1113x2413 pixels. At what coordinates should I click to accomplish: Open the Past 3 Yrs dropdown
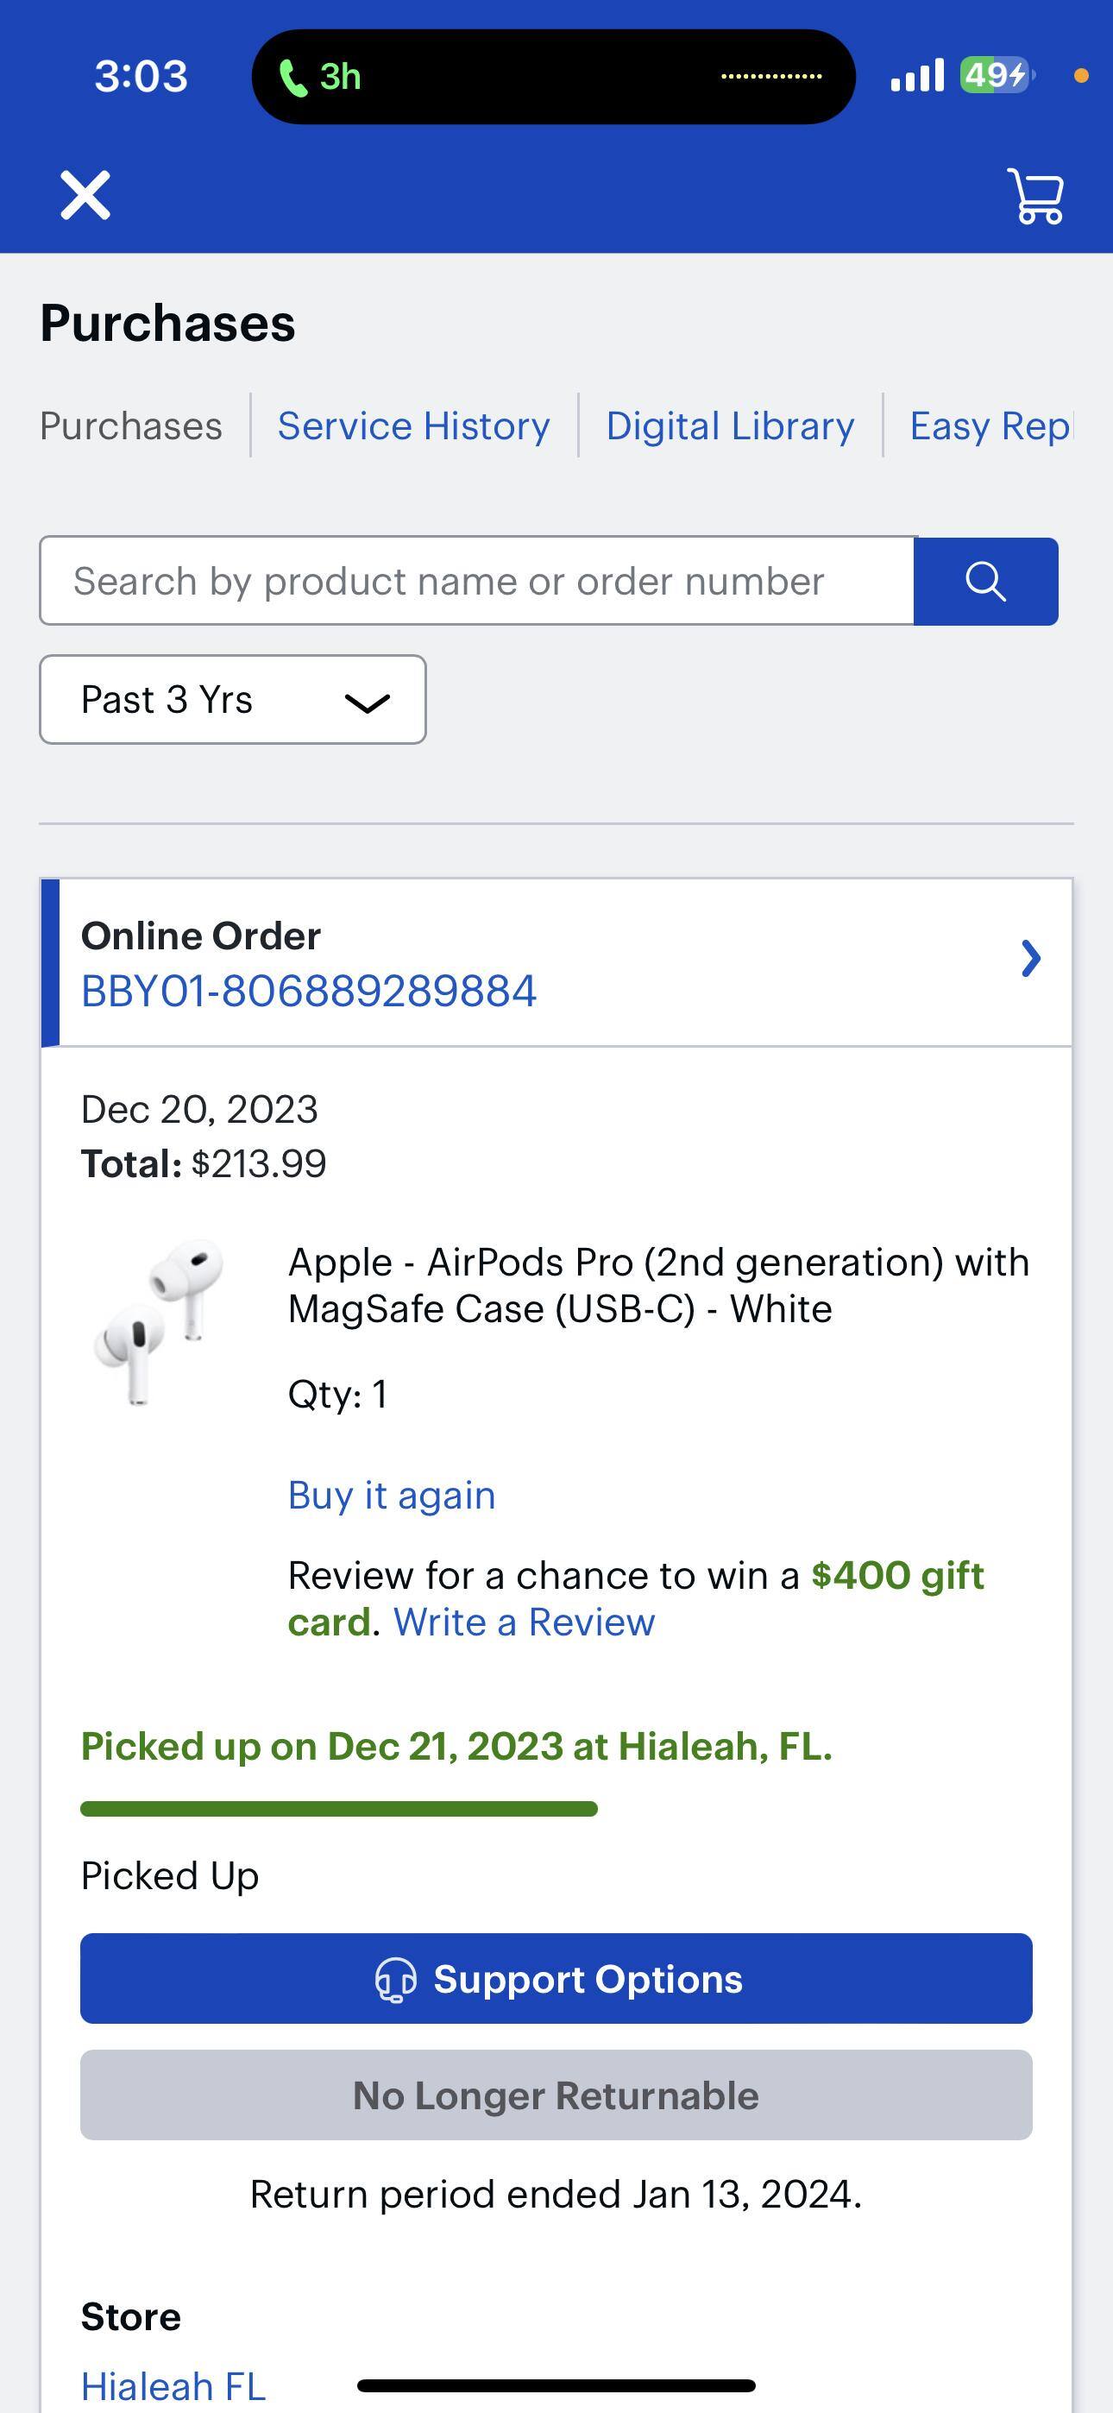point(232,700)
